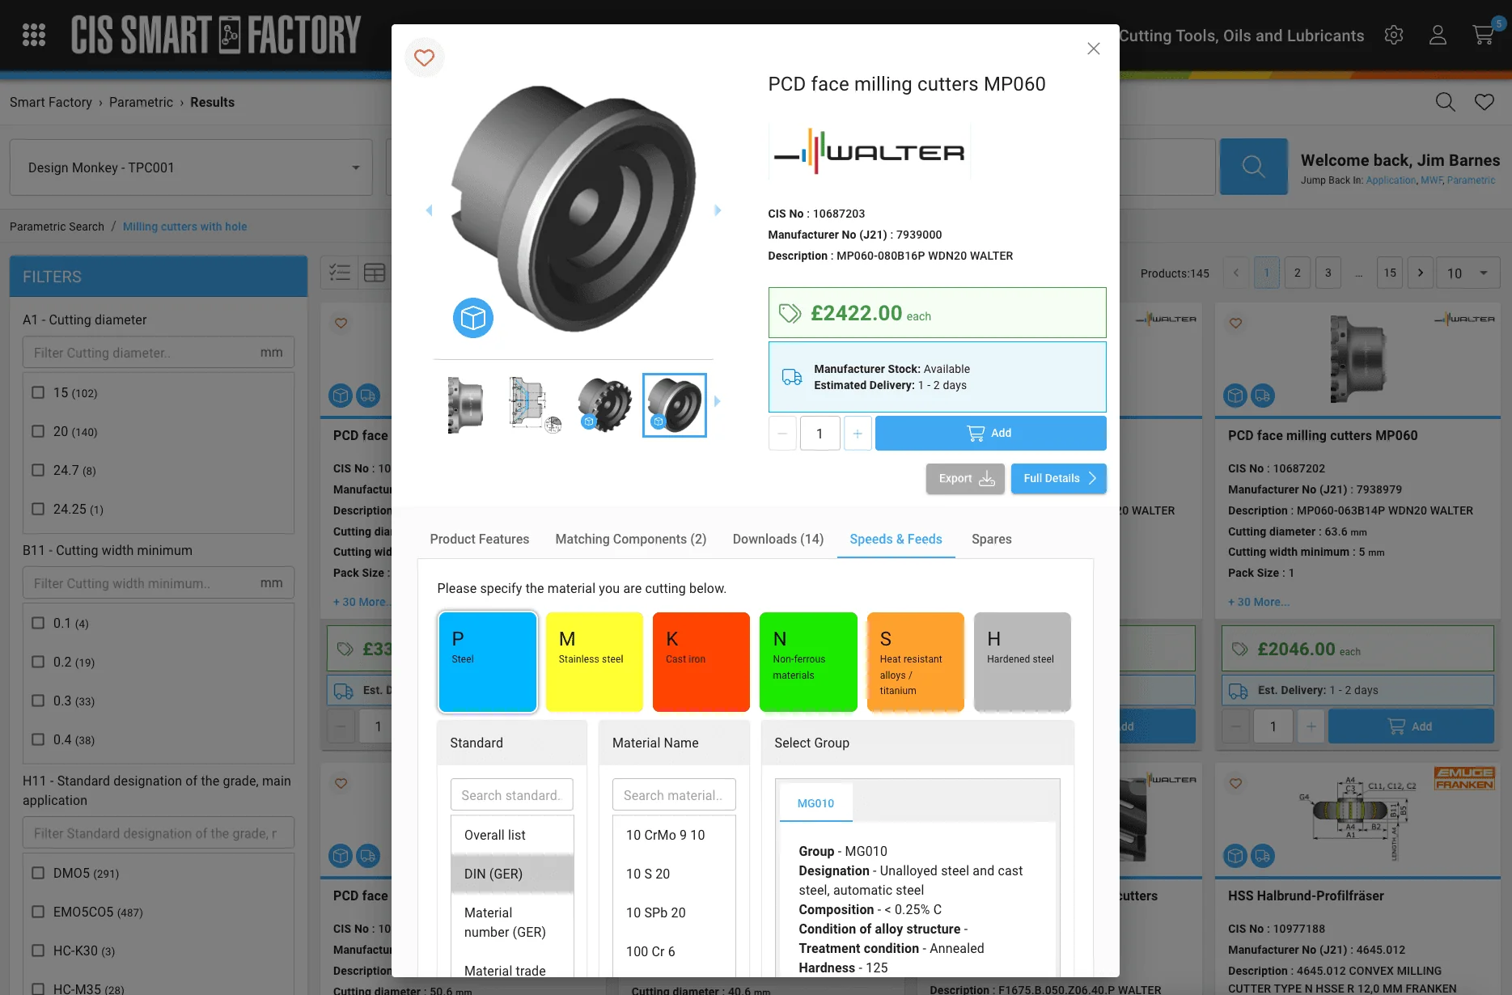This screenshot has height=995, width=1512.
Task: Close the product detail dialog
Action: click(1094, 49)
